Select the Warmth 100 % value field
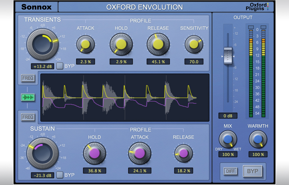289x185 pixels. (258, 154)
